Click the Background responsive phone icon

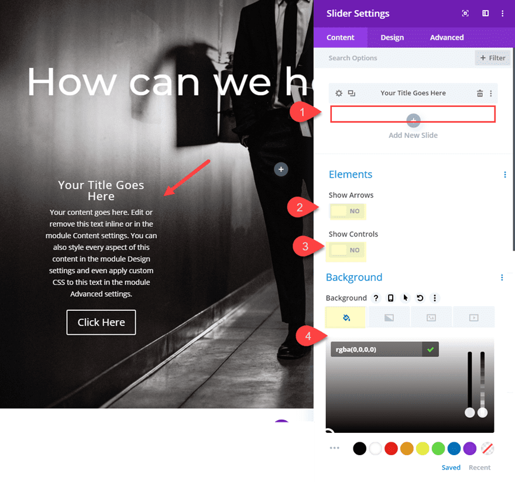(390, 298)
